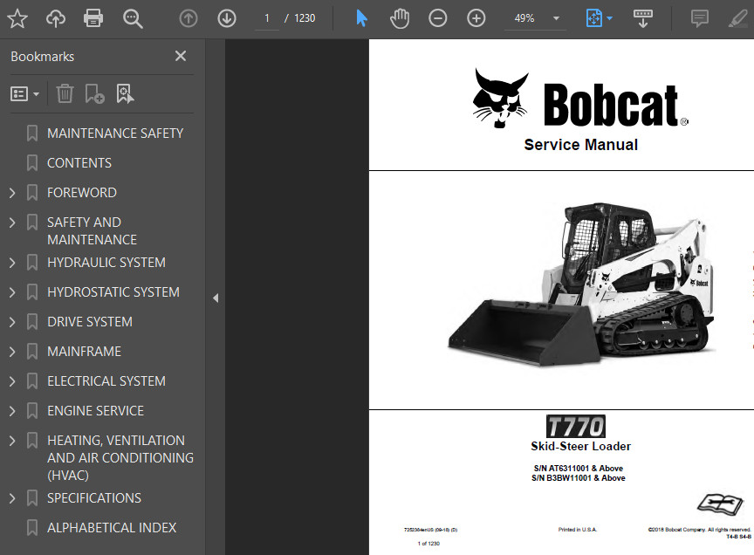This screenshot has width=754, height=555.
Task: Expand the HYDRAULIC SYSTEM bookmark
Action: [x=12, y=263]
